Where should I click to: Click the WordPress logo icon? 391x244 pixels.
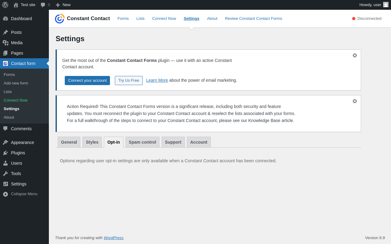(x=5, y=5)
